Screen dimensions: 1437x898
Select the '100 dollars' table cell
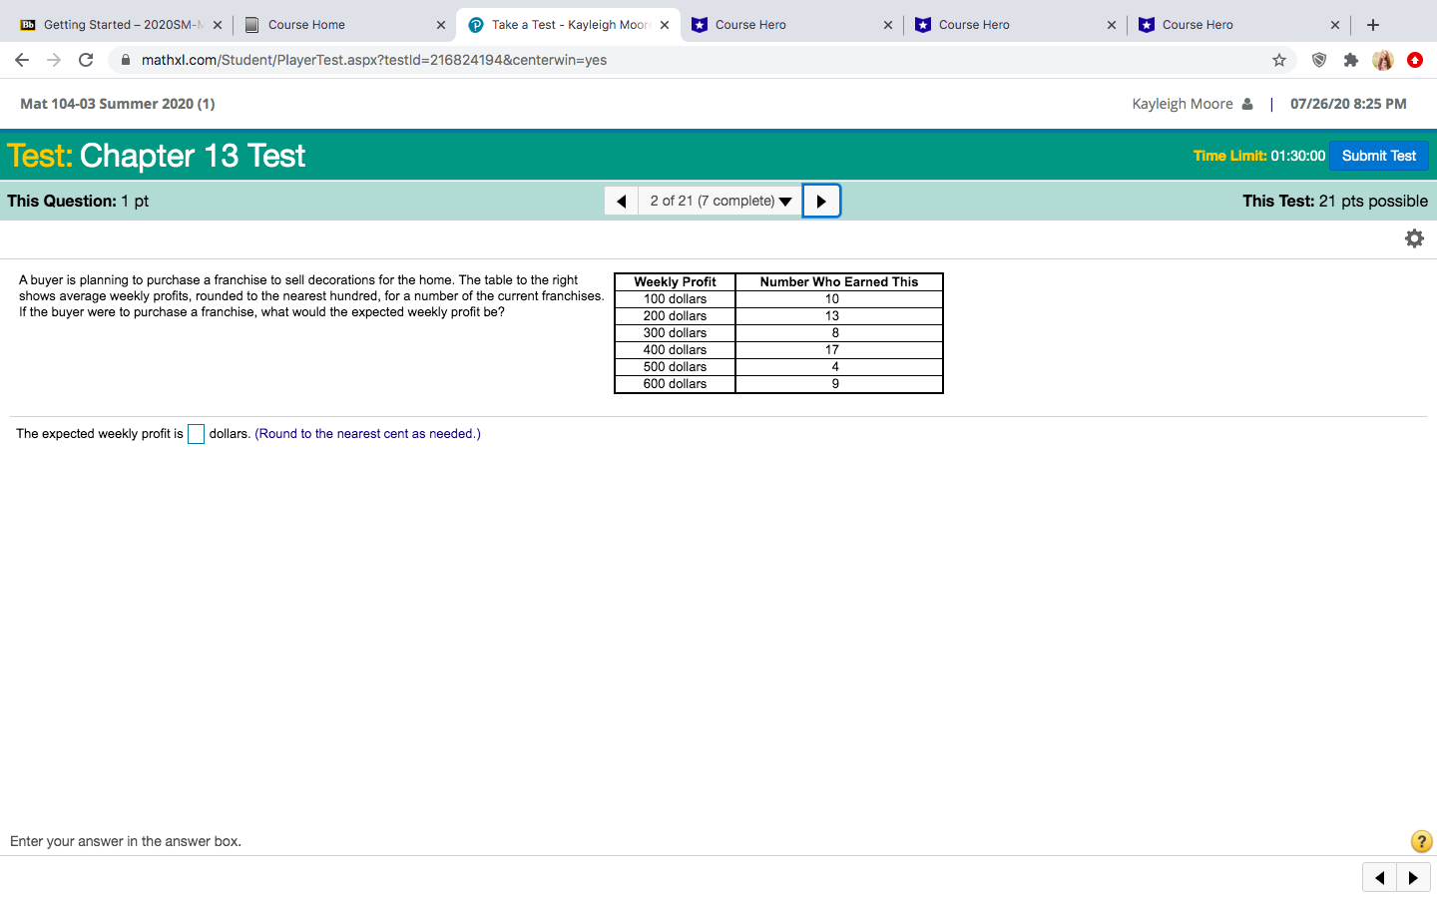click(676, 299)
